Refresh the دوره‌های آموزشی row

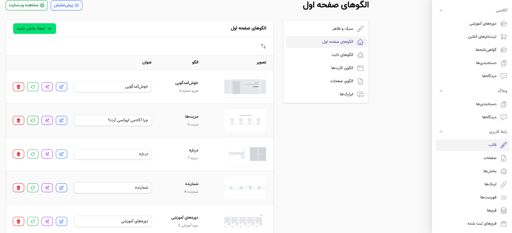[33, 221]
